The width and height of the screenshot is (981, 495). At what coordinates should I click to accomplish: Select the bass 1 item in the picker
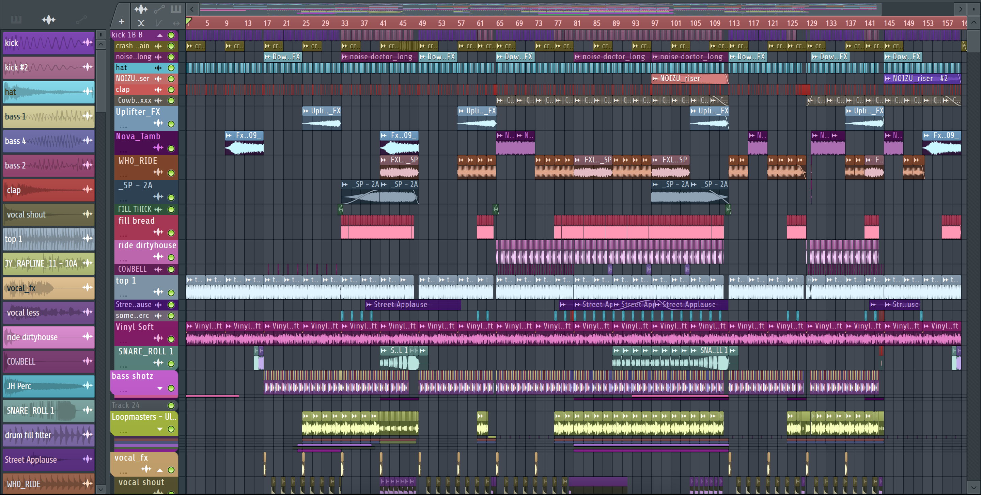click(x=49, y=116)
